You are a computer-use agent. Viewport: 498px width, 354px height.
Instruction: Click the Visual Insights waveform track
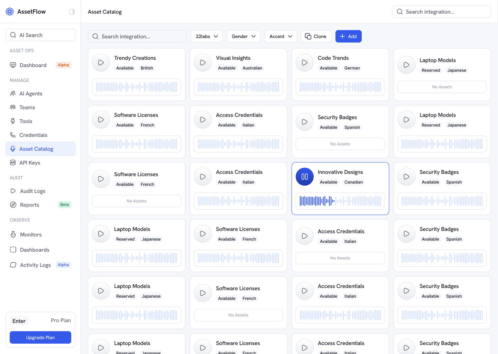239,87
